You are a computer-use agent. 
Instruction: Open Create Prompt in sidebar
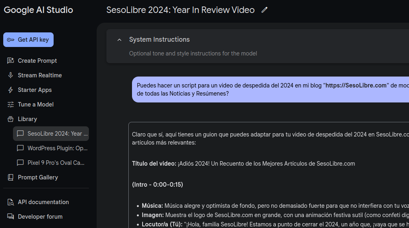point(37,61)
